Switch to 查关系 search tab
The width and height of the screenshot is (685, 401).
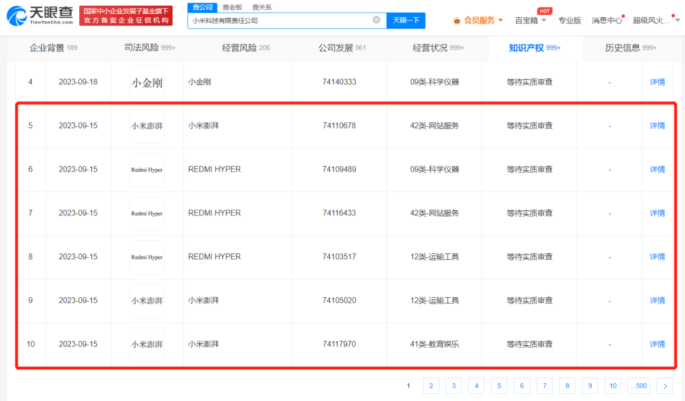pyautogui.click(x=262, y=7)
